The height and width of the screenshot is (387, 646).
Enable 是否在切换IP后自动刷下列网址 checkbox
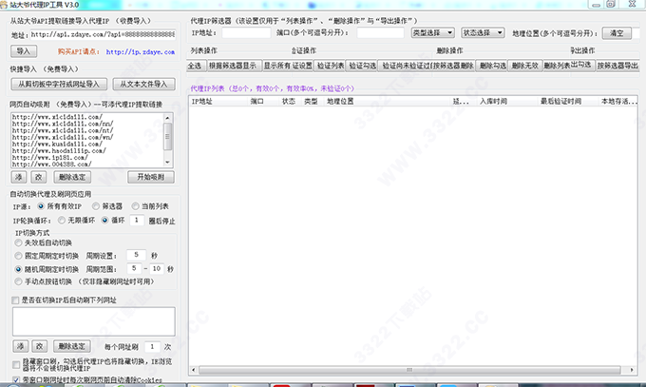tap(15, 300)
